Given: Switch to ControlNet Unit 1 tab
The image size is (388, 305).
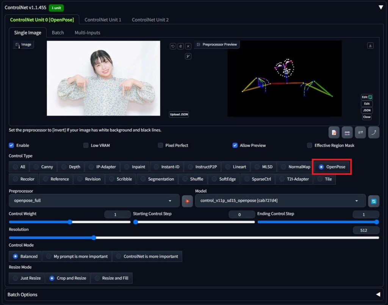Looking at the screenshot, I should pos(103,20).
